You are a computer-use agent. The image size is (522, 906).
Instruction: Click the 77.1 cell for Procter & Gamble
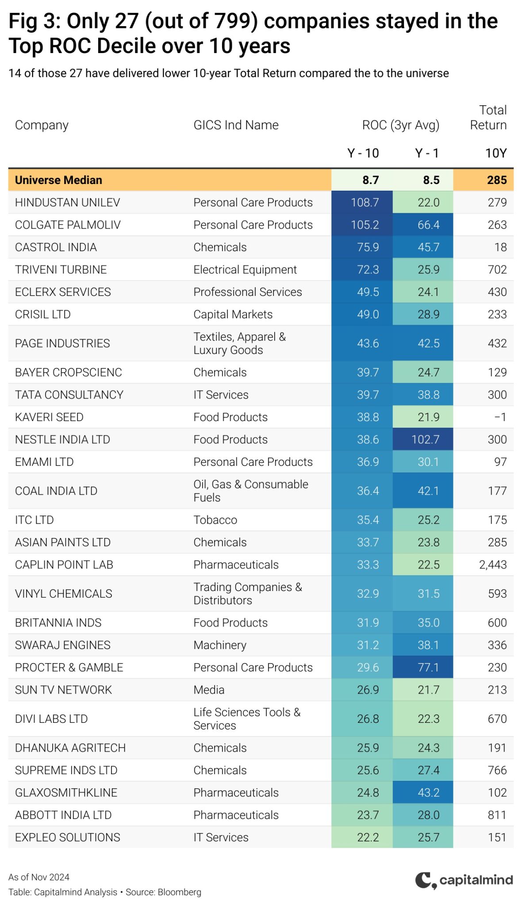[x=423, y=668]
